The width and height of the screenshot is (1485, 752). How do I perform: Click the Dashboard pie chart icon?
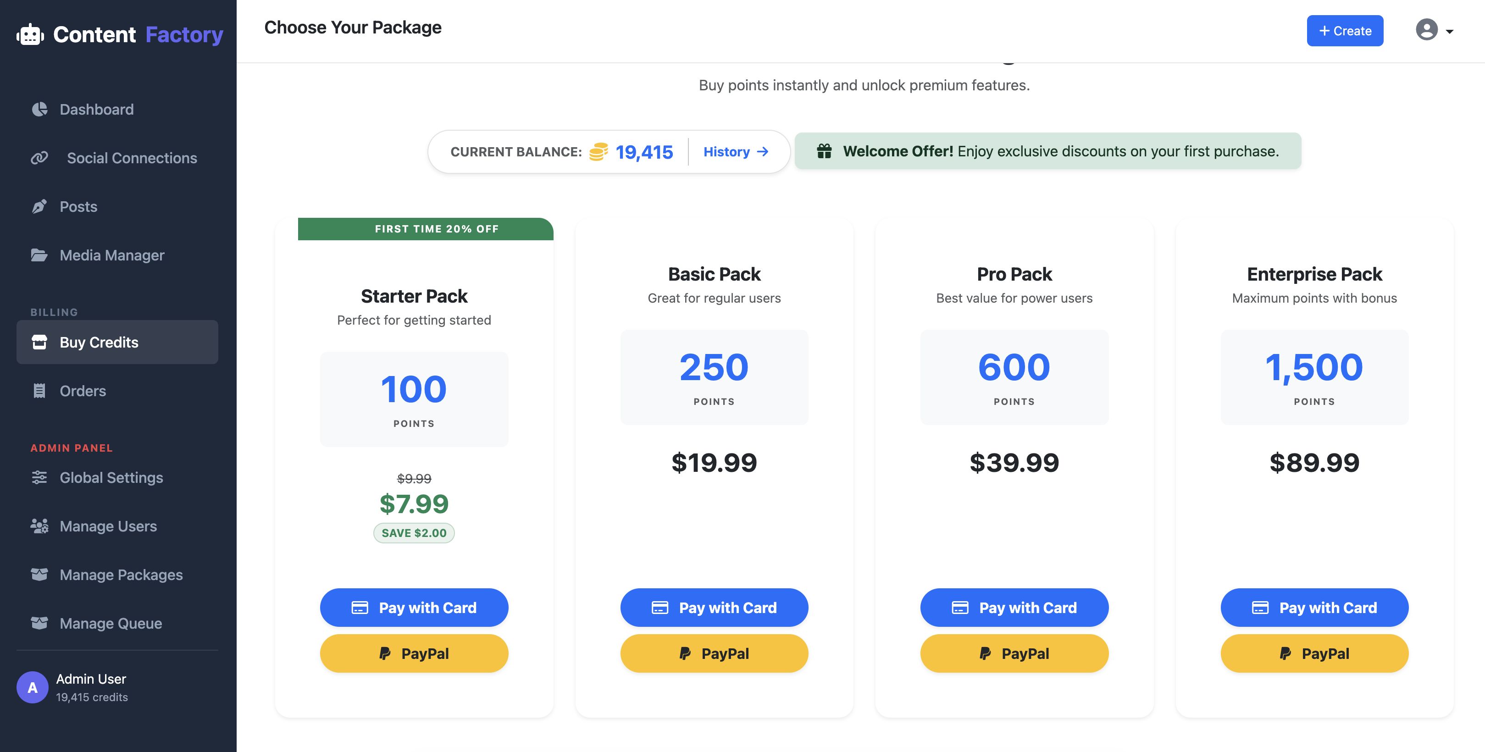click(39, 110)
